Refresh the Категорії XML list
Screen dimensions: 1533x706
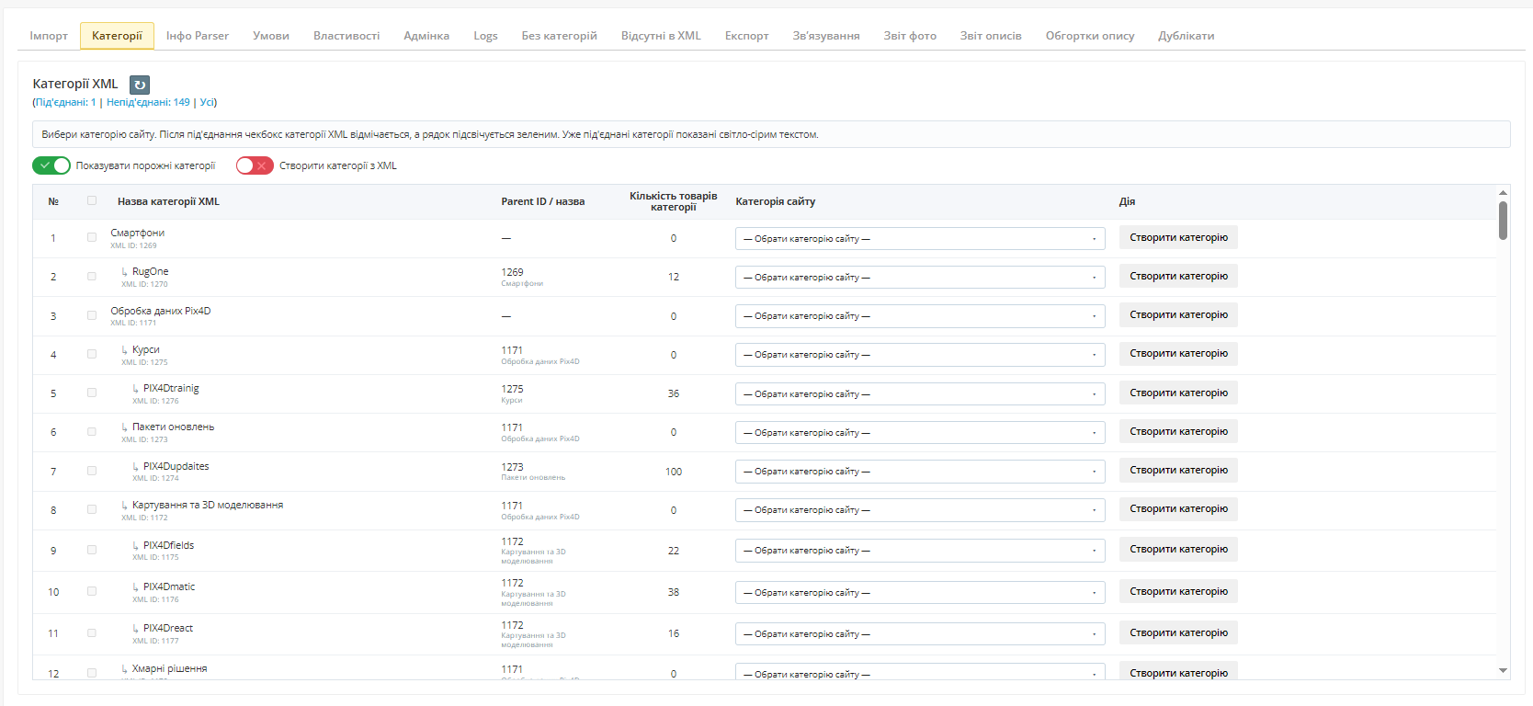(140, 85)
